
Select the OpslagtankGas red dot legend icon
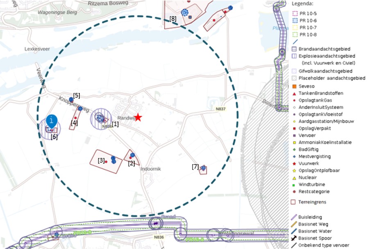click(x=294, y=100)
